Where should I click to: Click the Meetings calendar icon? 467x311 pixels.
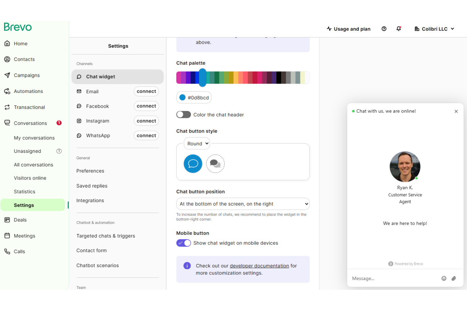pyautogui.click(x=7, y=236)
